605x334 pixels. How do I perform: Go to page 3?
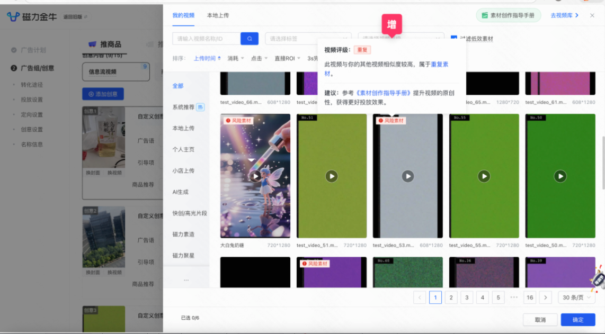click(467, 297)
